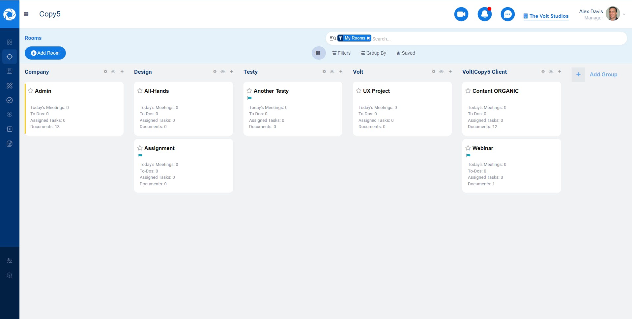The height and width of the screenshot is (319, 632).
Task: Click the Rooms search input field
Action: pos(498,39)
